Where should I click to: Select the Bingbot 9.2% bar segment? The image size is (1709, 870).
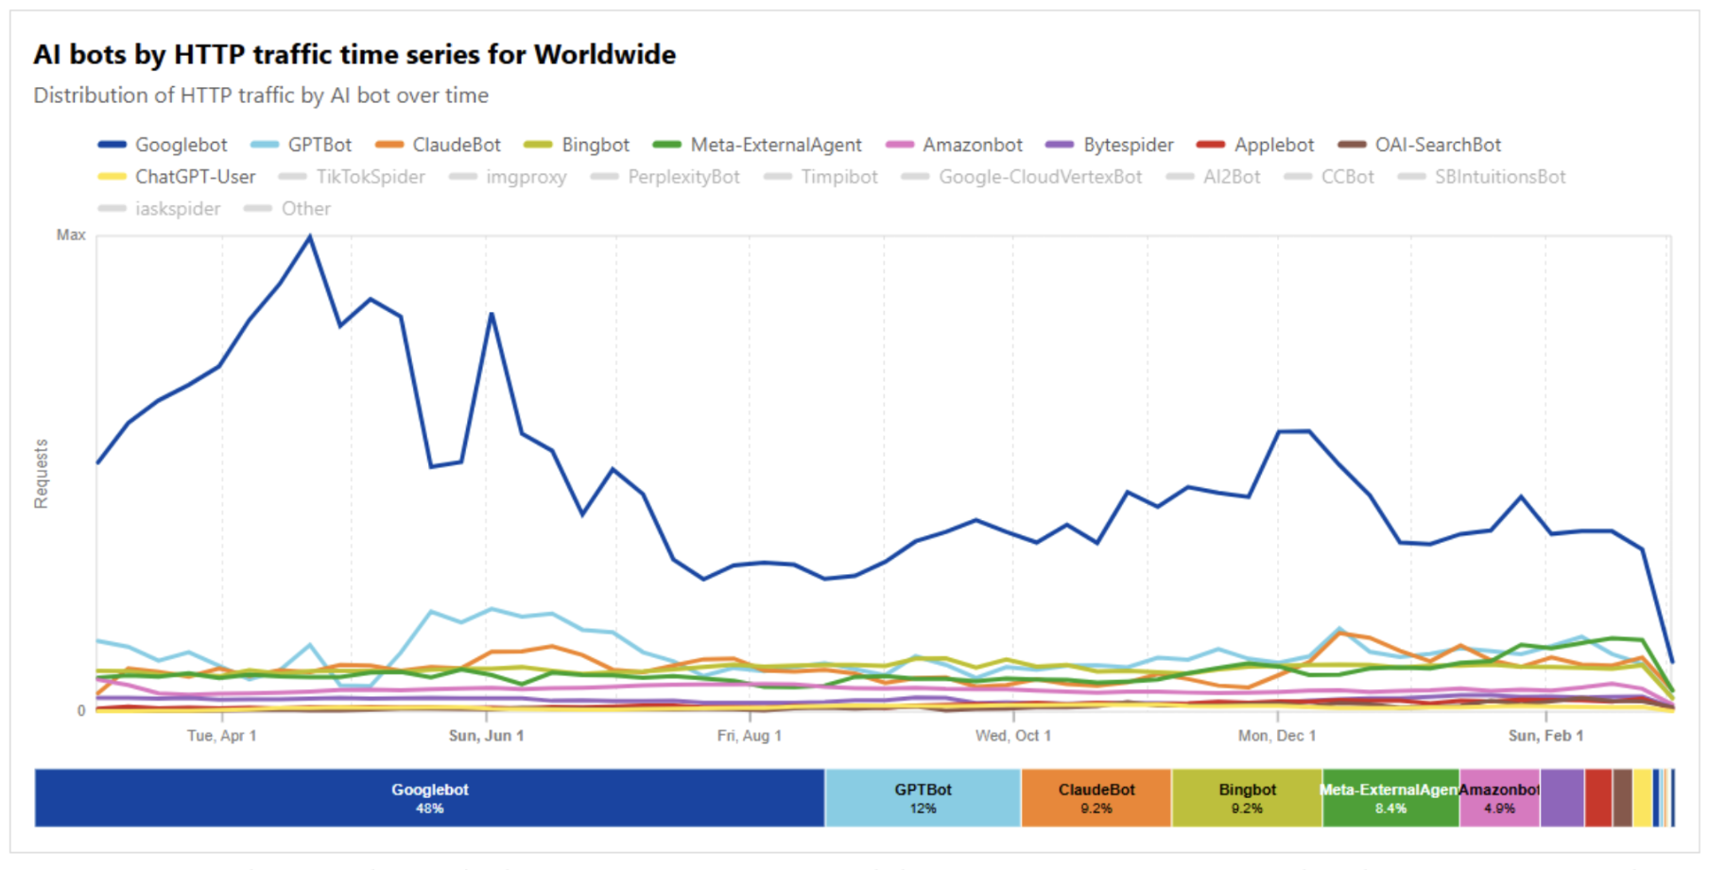pyautogui.click(x=1247, y=798)
